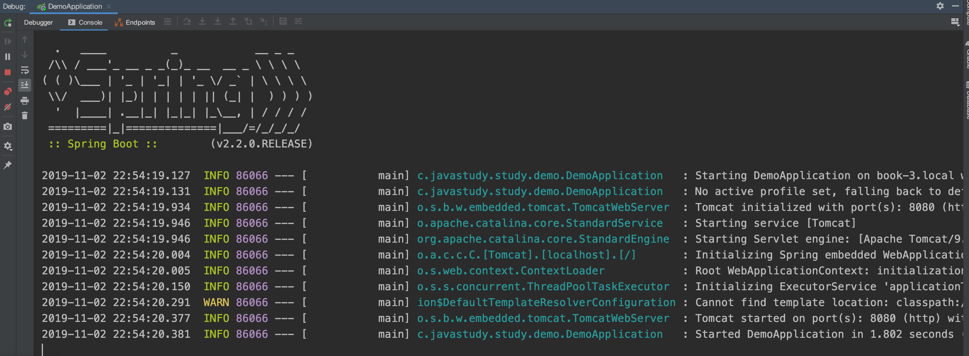This screenshot has width=969, height=356.
Task: Open the tool window gear settings menu
Action: [940, 6]
